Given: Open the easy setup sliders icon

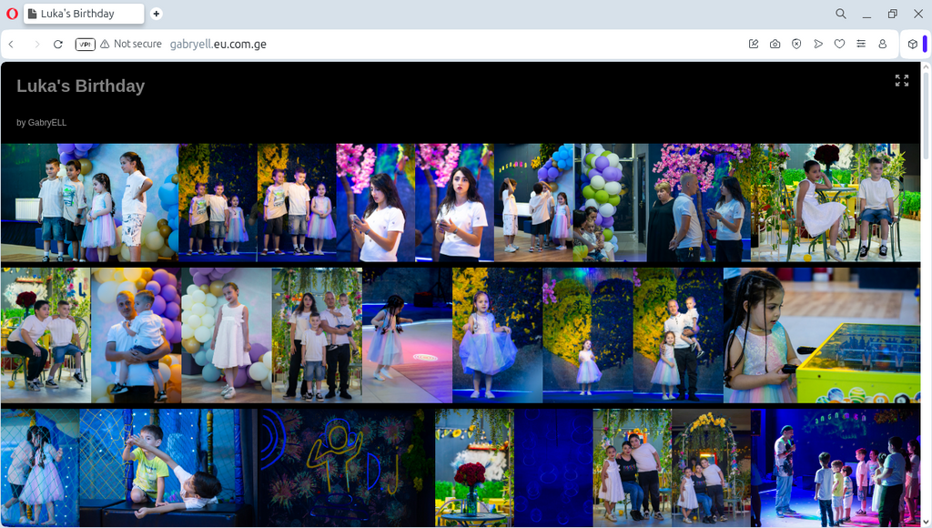Looking at the screenshot, I should tap(861, 44).
